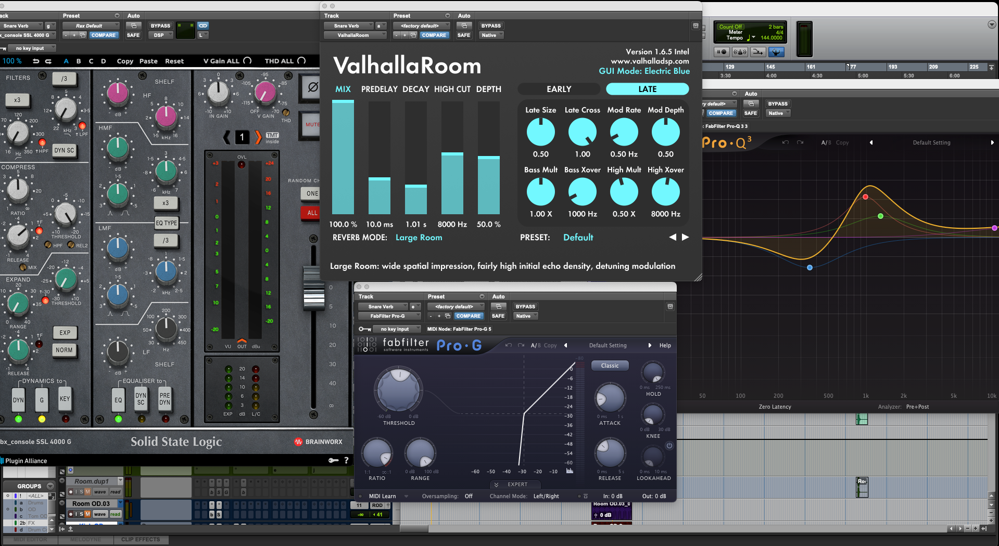The height and width of the screenshot is (546, 999).
Task: Open SSL Rax Default preset dropdown
Action: (x=91, y=25)
